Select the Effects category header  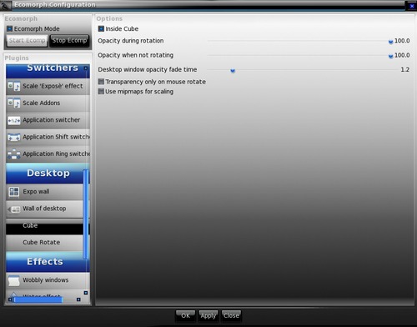[48, 262]
